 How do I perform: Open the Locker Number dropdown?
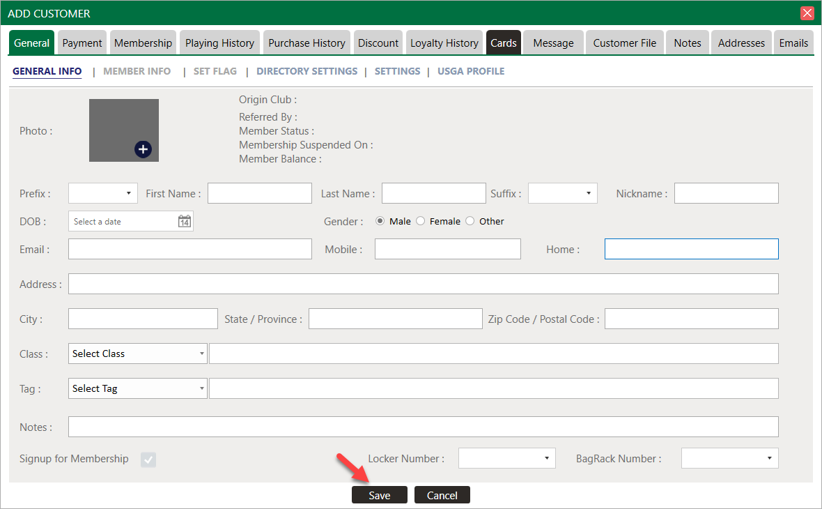coord(506,458)
